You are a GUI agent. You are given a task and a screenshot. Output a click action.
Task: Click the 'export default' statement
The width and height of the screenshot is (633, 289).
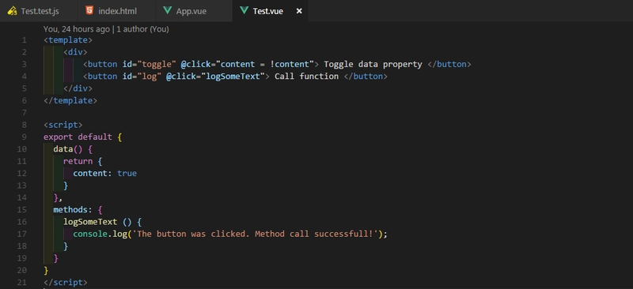78,137
